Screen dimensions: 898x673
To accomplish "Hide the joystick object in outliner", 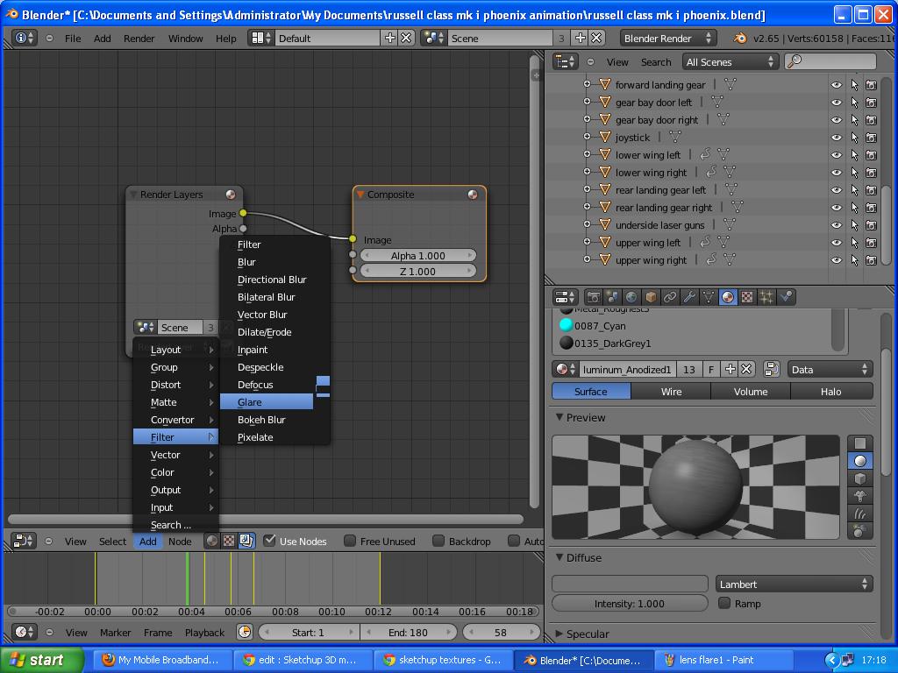I will (x=836, y=138).
